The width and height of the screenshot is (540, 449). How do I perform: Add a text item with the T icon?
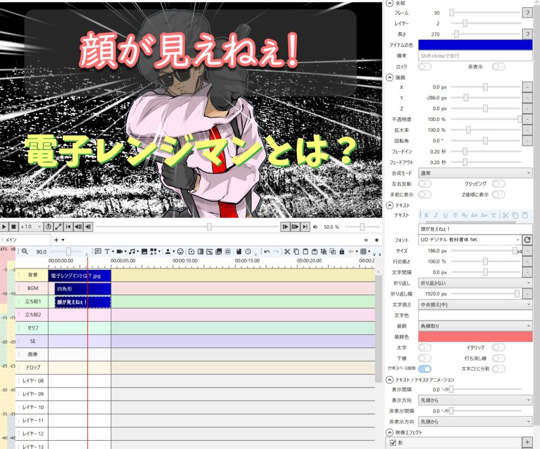[x=108, y=252]
